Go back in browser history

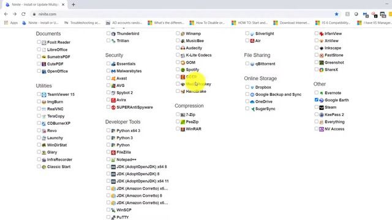click(x=6, y=14)
